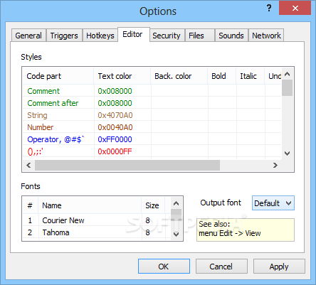
Task: Click the fonts Size column header
Action: [153, 205]
